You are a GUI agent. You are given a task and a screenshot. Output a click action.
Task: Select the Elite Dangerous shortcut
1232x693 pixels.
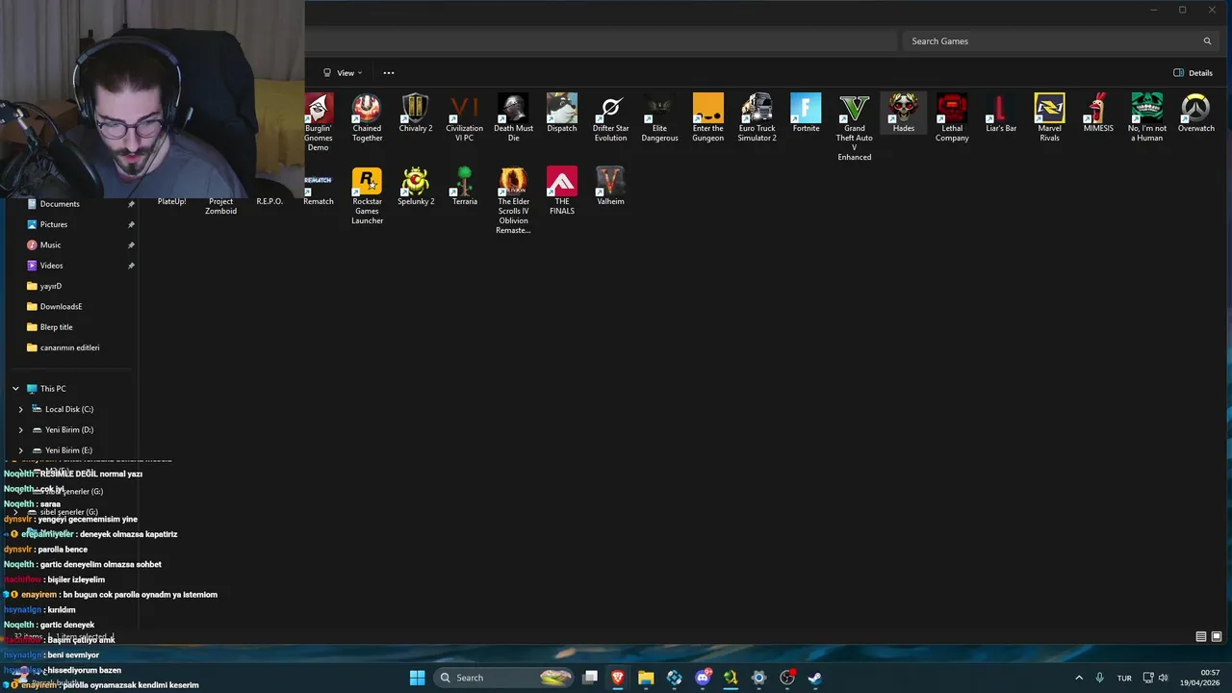click(x=659, y=117)
